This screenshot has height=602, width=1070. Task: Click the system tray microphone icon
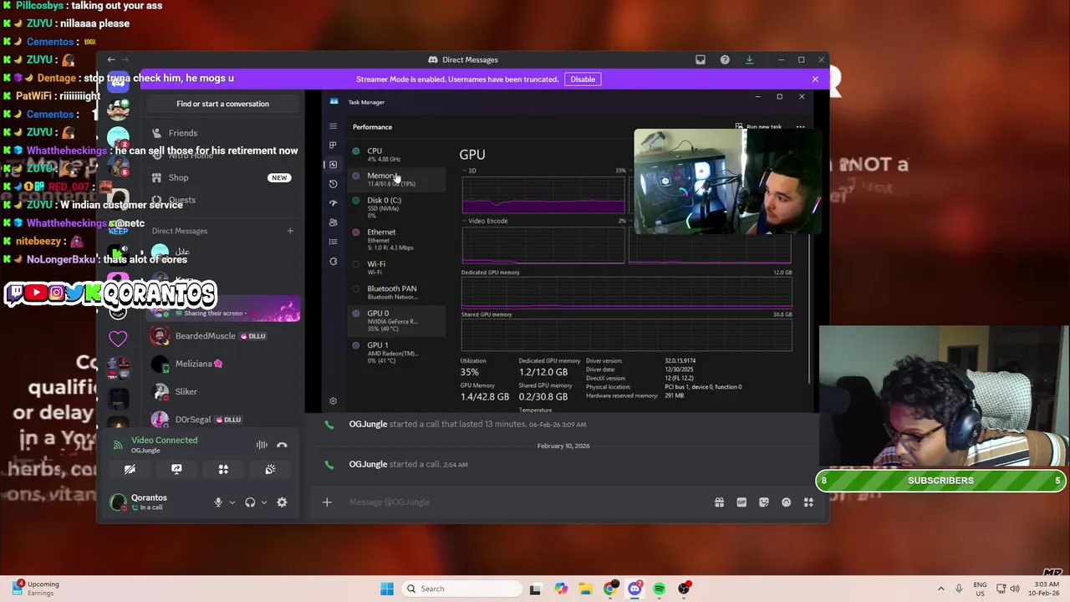(x=959, y=589)
